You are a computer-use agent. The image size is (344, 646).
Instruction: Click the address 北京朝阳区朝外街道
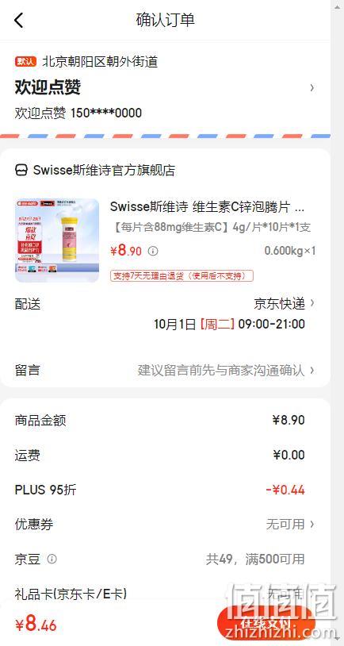tap(100, 62)
